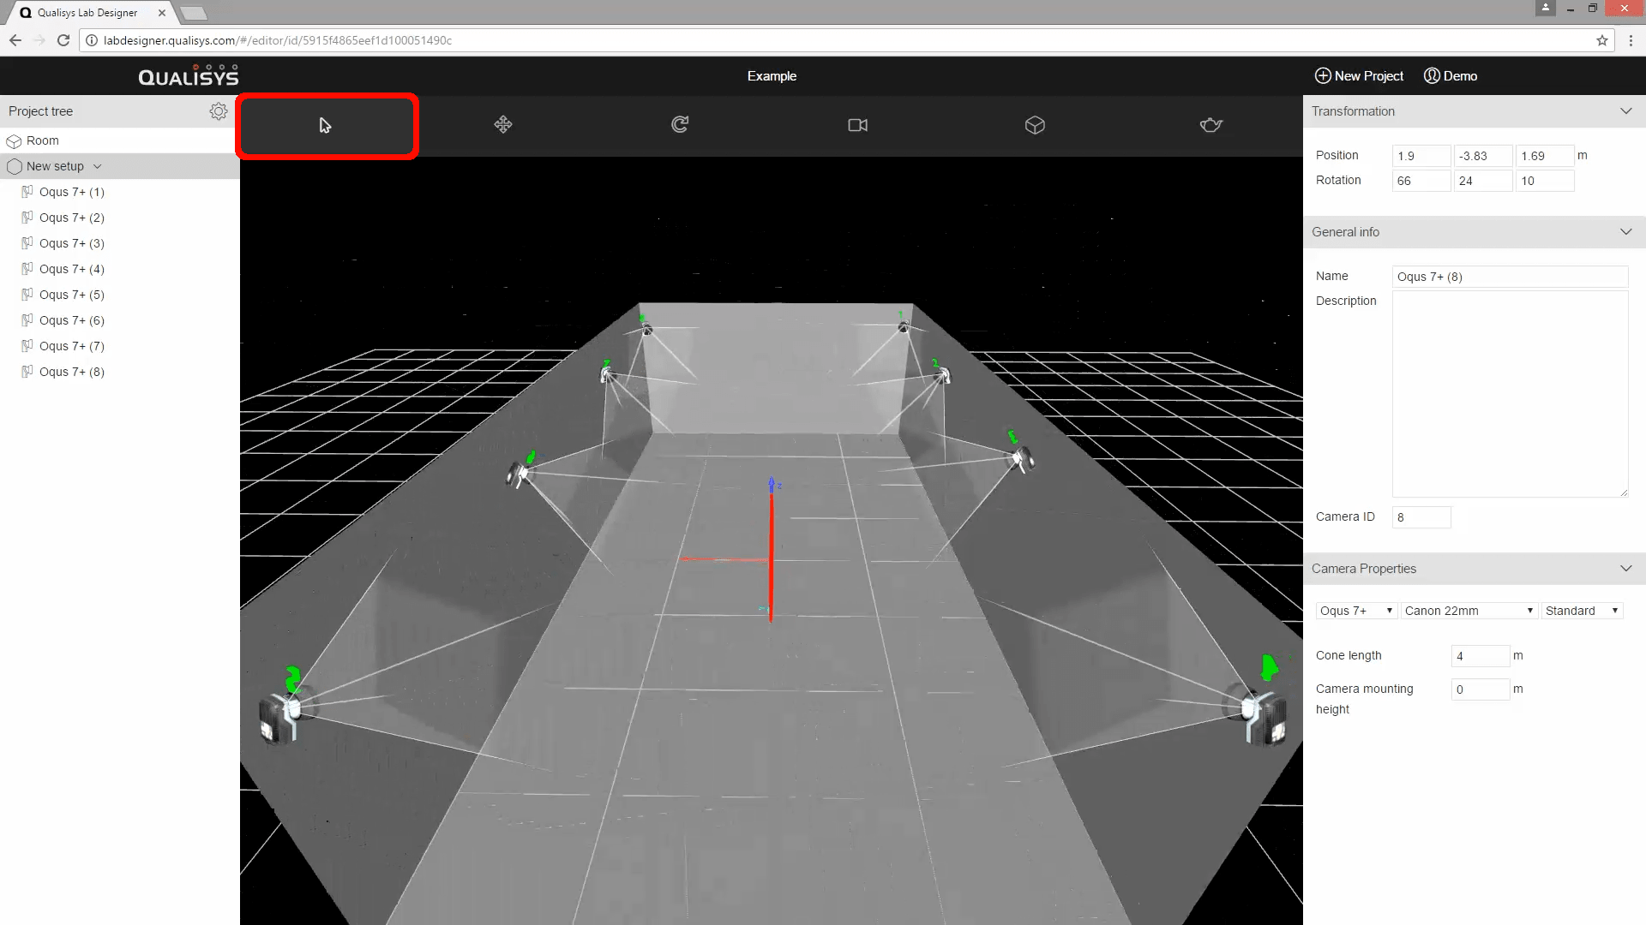Viewport: 1646px width, 925px height.
Task: Collapse the Camera Properties section
Action: click(x=1625, y=569)
